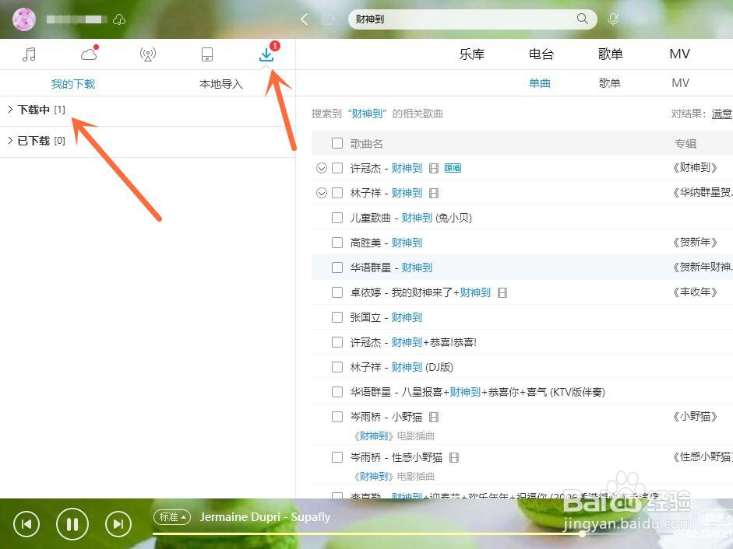Check the checkbox for 许冠杰 - 财神到
The height and width of the screenshot is (549, 733).
point(337,168)
